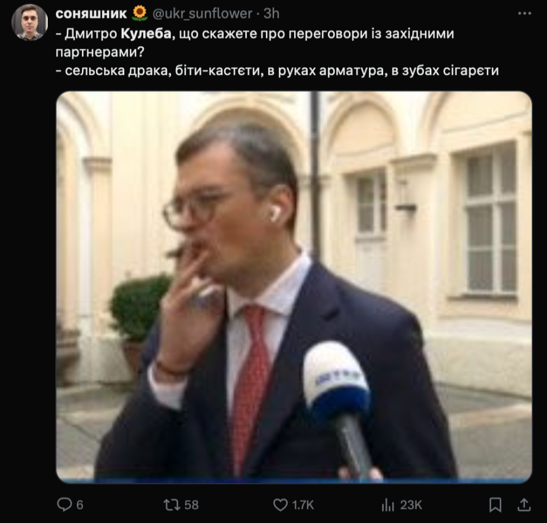The image size is (547, 523).
Task: Click the sunflower emoji beside the name
Action: [x=140, y=13]
